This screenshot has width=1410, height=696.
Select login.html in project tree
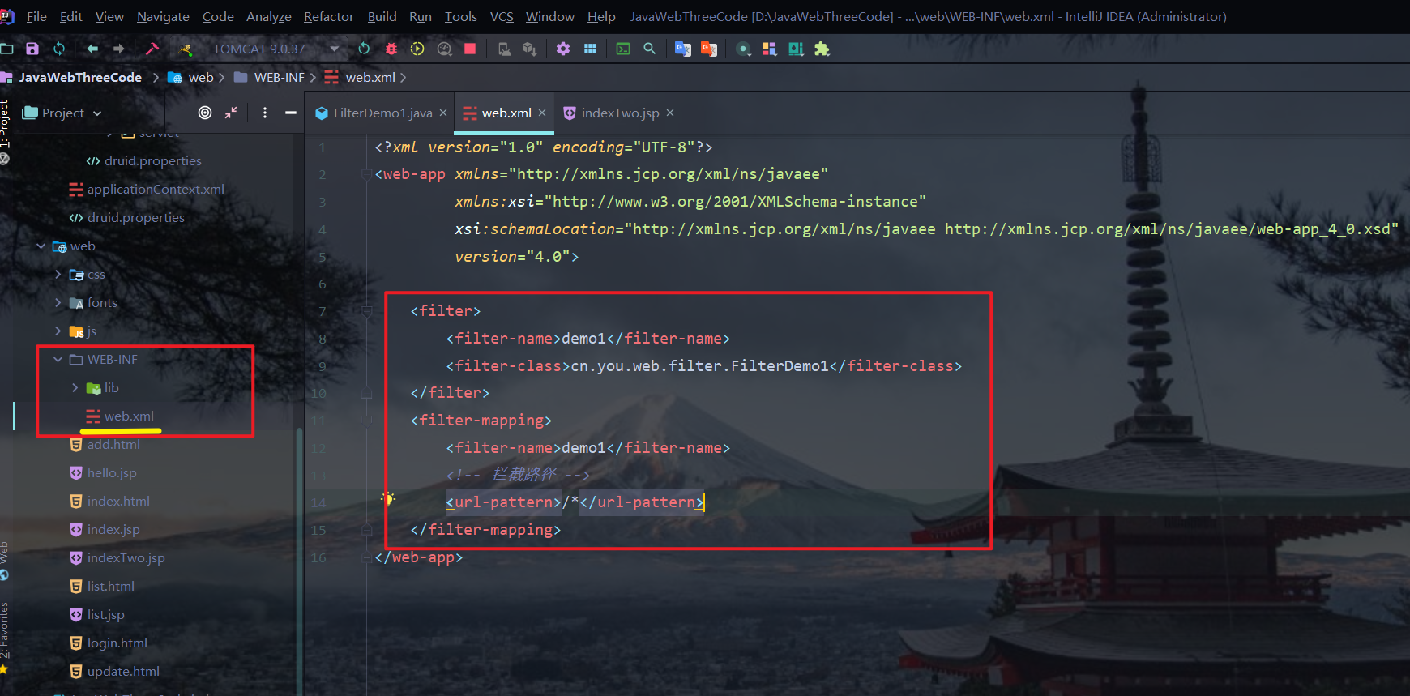(x=117, y=643)
